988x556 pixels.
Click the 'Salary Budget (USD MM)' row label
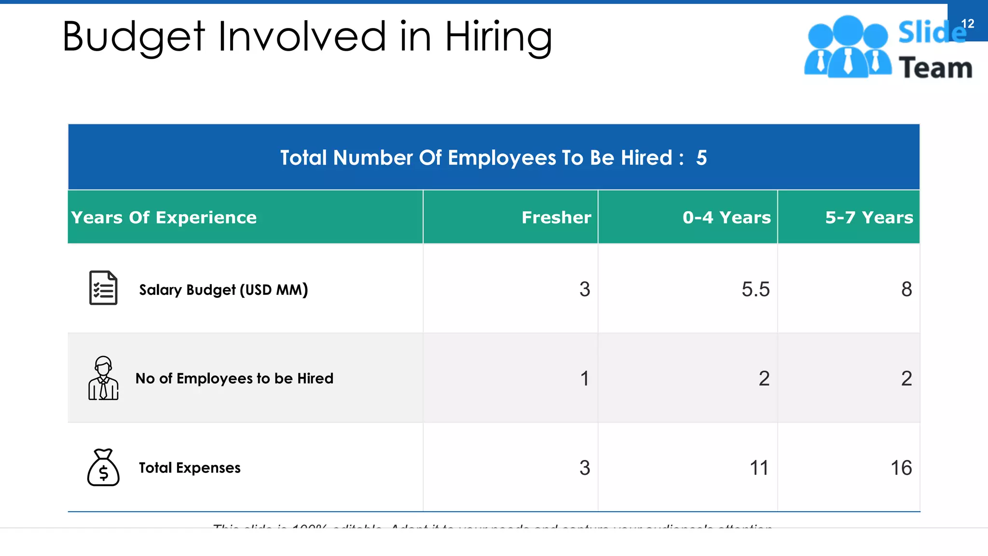tap(223, 290)
